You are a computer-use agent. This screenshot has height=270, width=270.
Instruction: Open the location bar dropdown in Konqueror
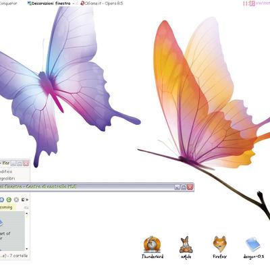point(26,207)
